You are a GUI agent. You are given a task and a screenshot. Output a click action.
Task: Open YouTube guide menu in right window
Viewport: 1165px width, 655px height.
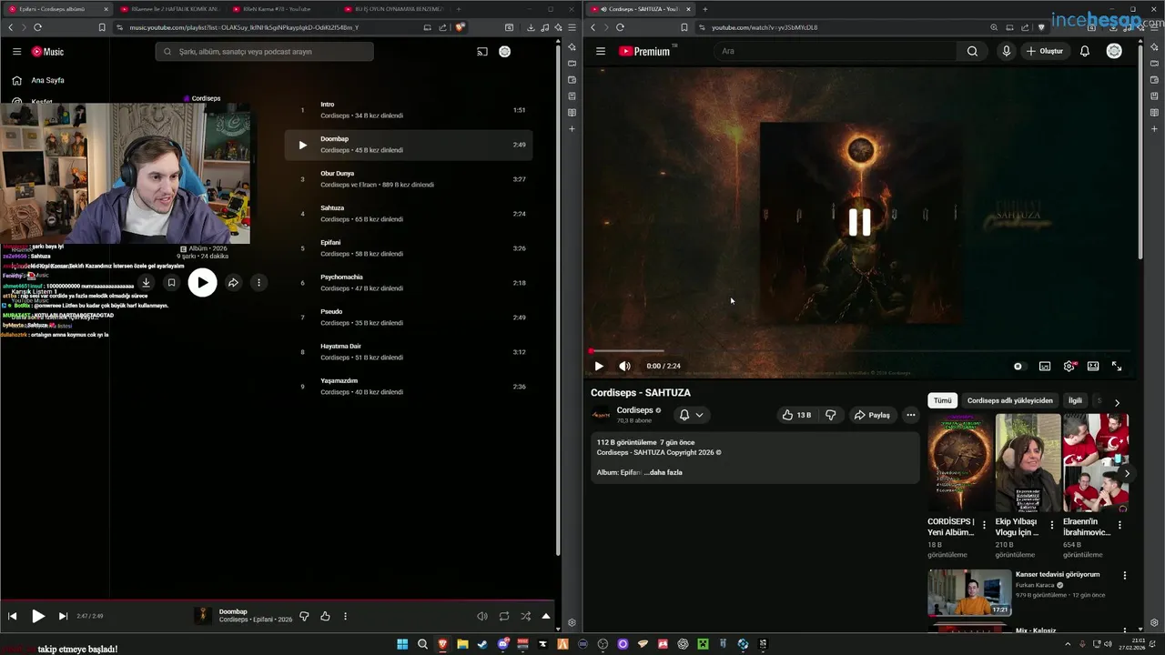[x=601, y=51]
